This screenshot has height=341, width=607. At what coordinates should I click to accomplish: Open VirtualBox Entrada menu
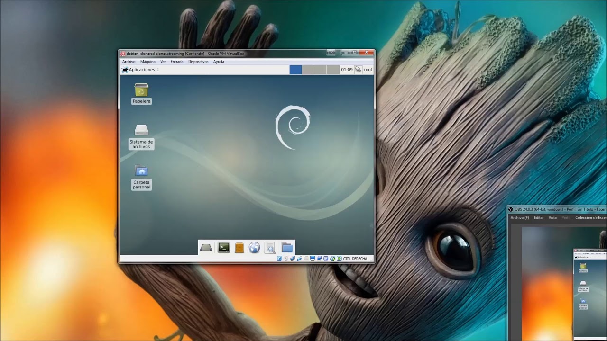pos(177,62)
